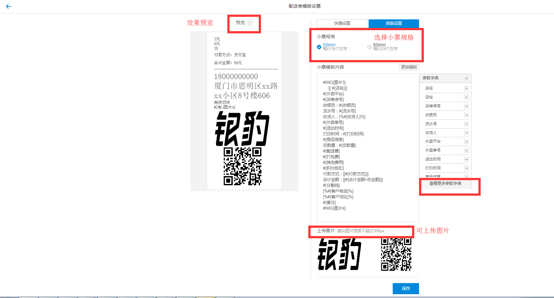Add 店名 parameter with its plus icon

pos(466,89)
